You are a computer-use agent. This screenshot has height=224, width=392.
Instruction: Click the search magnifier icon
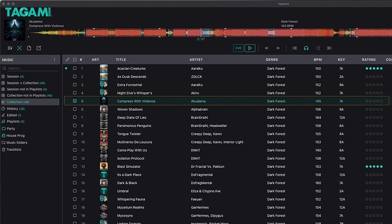(4, 68)
